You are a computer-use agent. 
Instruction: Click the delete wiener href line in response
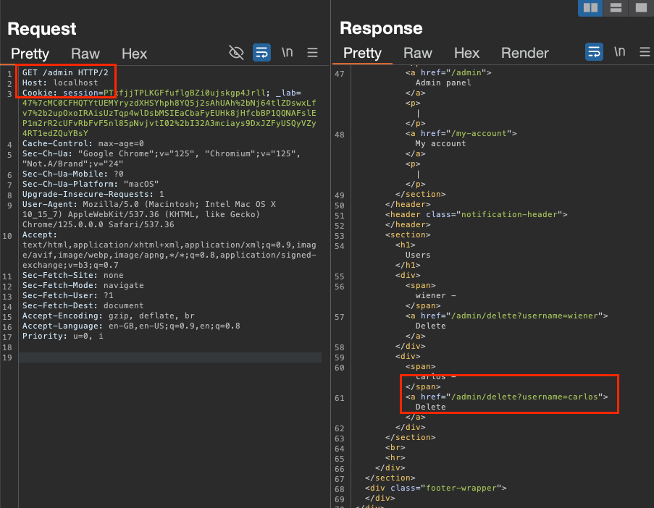(506, 316)
